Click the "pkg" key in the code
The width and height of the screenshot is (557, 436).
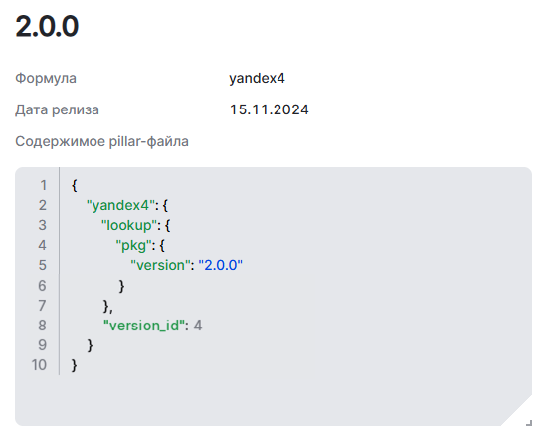pyautogui.click(x=134, y=245)
